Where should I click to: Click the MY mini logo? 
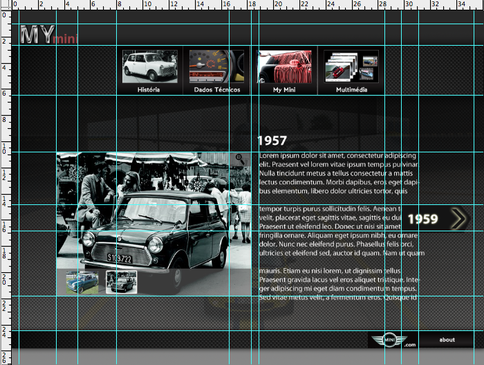tap(47, 35)
